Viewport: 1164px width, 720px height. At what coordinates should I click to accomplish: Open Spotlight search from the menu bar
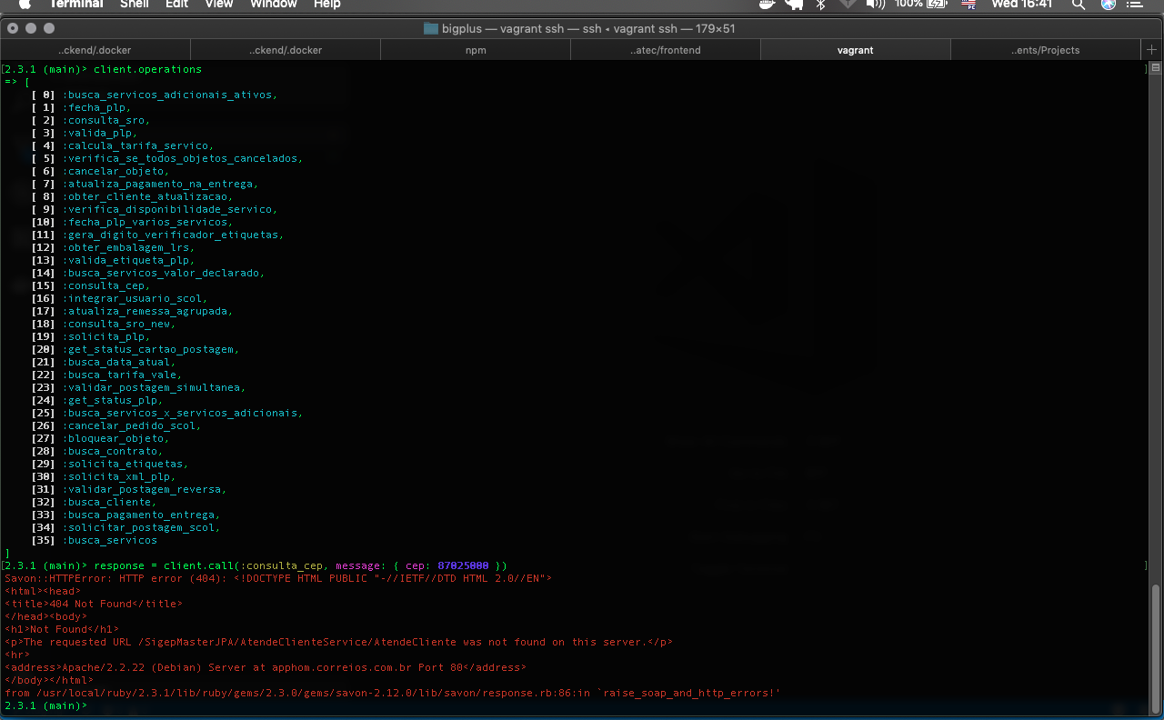[x=1078, y=5]
